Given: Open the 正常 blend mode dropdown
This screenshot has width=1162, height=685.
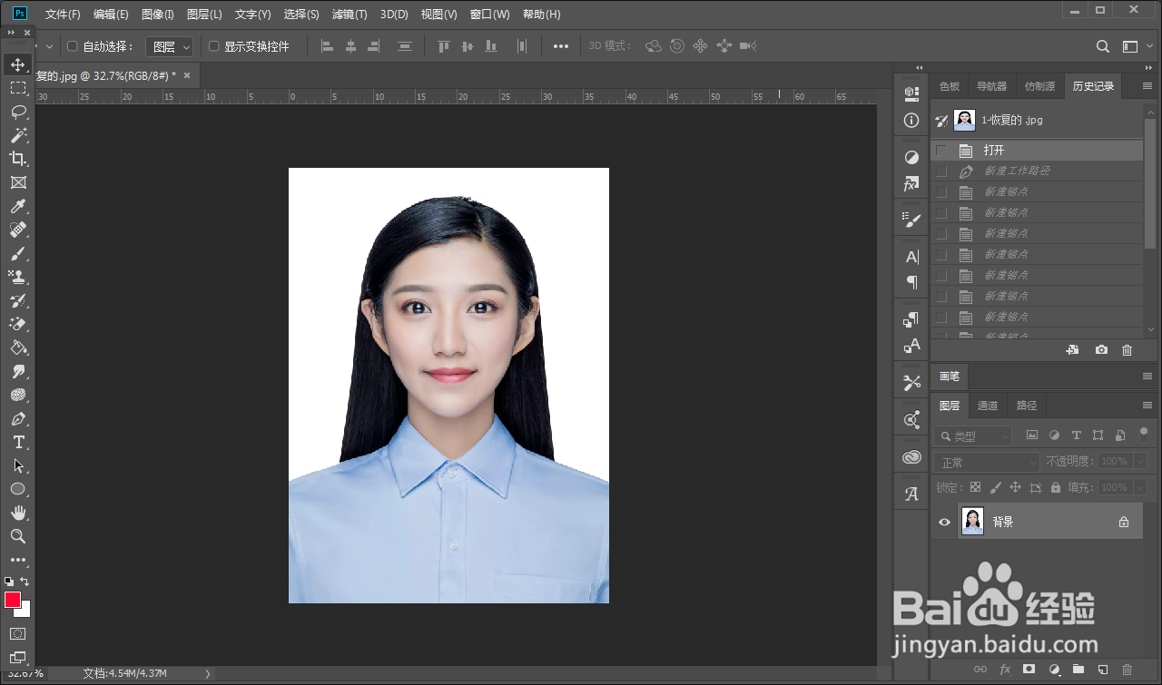Looking at the screenshot, I should pyautogui.click(x=986, y=463).
